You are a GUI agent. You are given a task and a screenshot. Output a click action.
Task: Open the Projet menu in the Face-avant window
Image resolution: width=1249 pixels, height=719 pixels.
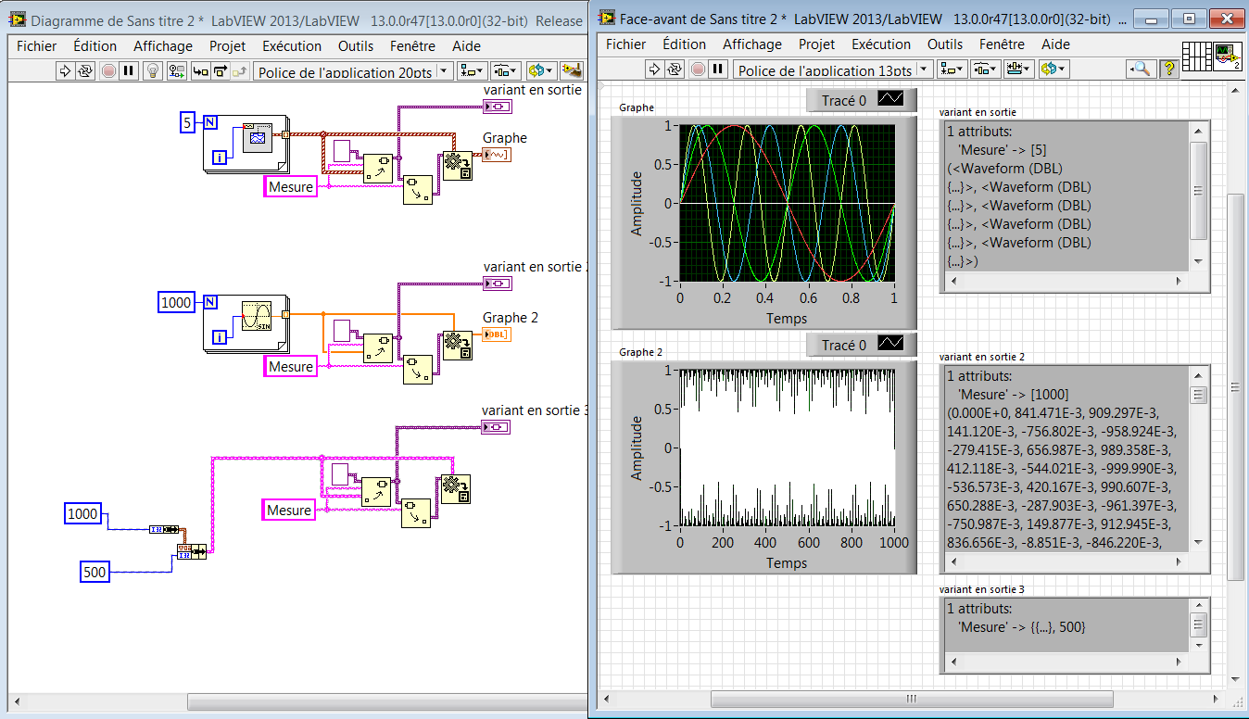(x=817, y=44)
